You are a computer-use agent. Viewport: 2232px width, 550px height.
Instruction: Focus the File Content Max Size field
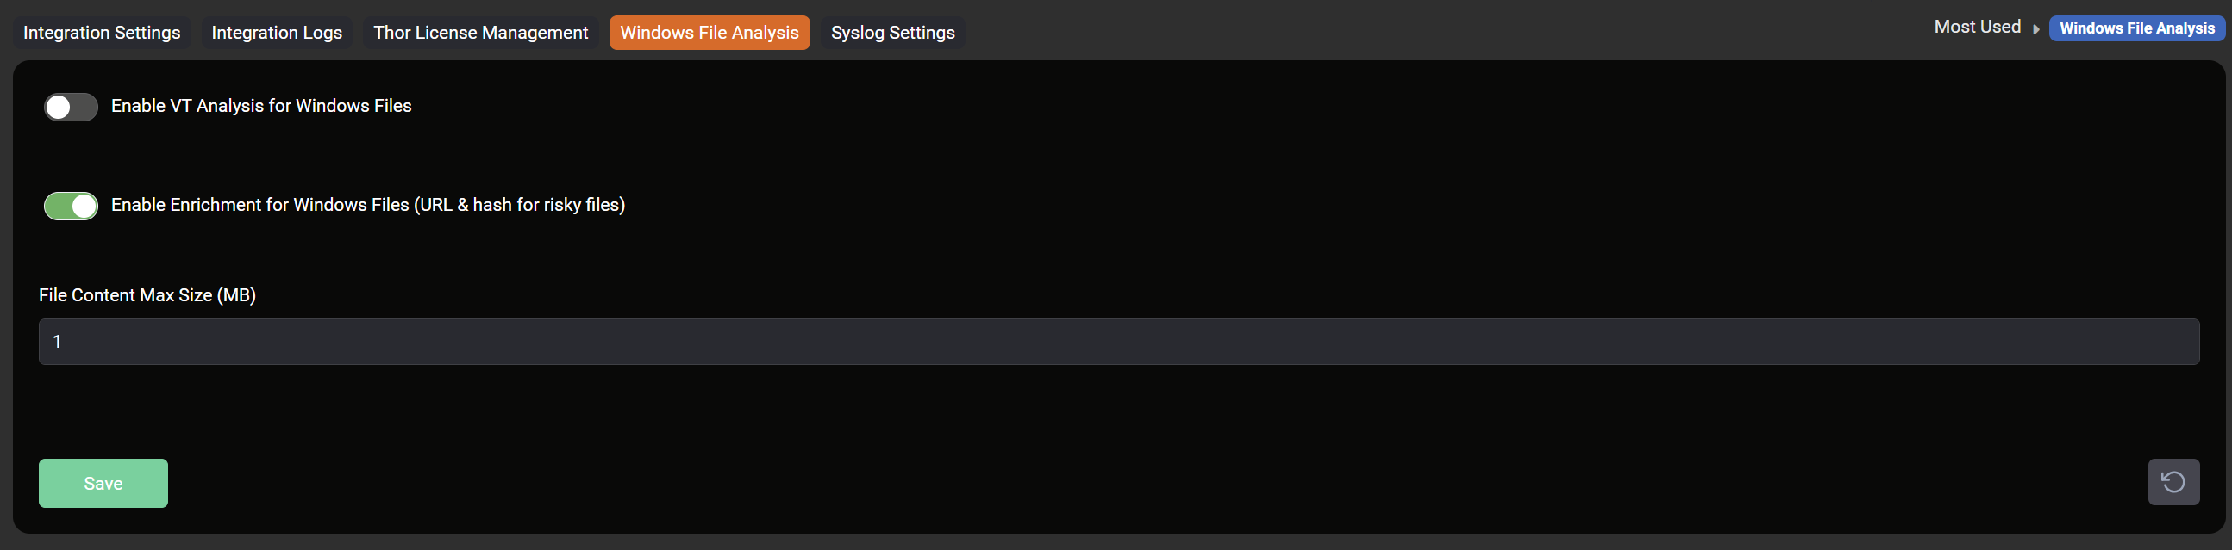[x=1118, y=342]
